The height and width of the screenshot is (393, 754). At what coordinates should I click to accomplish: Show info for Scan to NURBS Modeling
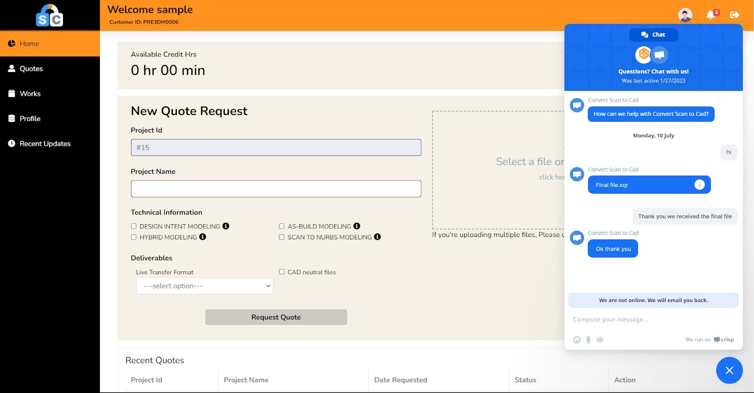[x=377, y=237]
